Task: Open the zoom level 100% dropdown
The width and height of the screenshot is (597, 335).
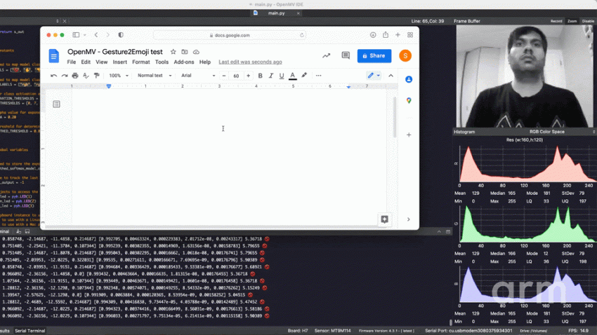Action: 117,76
